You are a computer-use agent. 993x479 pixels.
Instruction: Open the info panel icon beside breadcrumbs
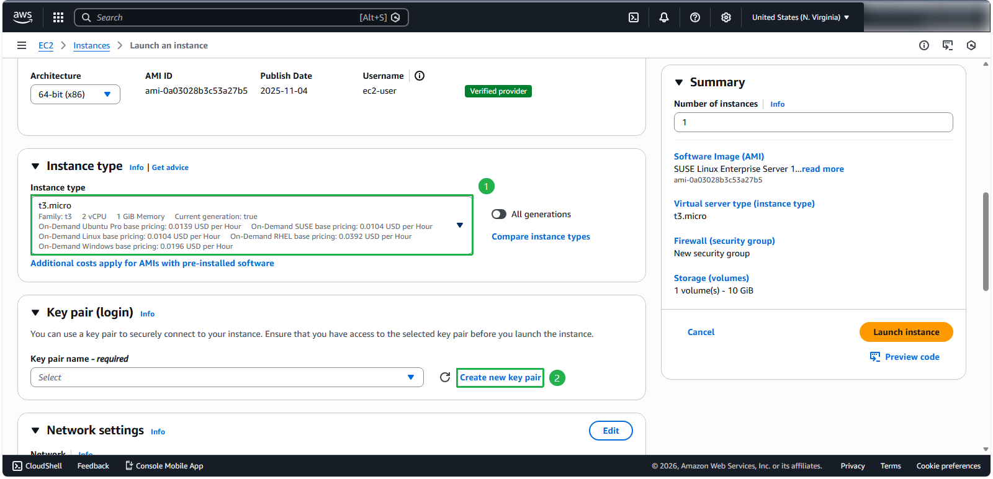tap(924, 45)
